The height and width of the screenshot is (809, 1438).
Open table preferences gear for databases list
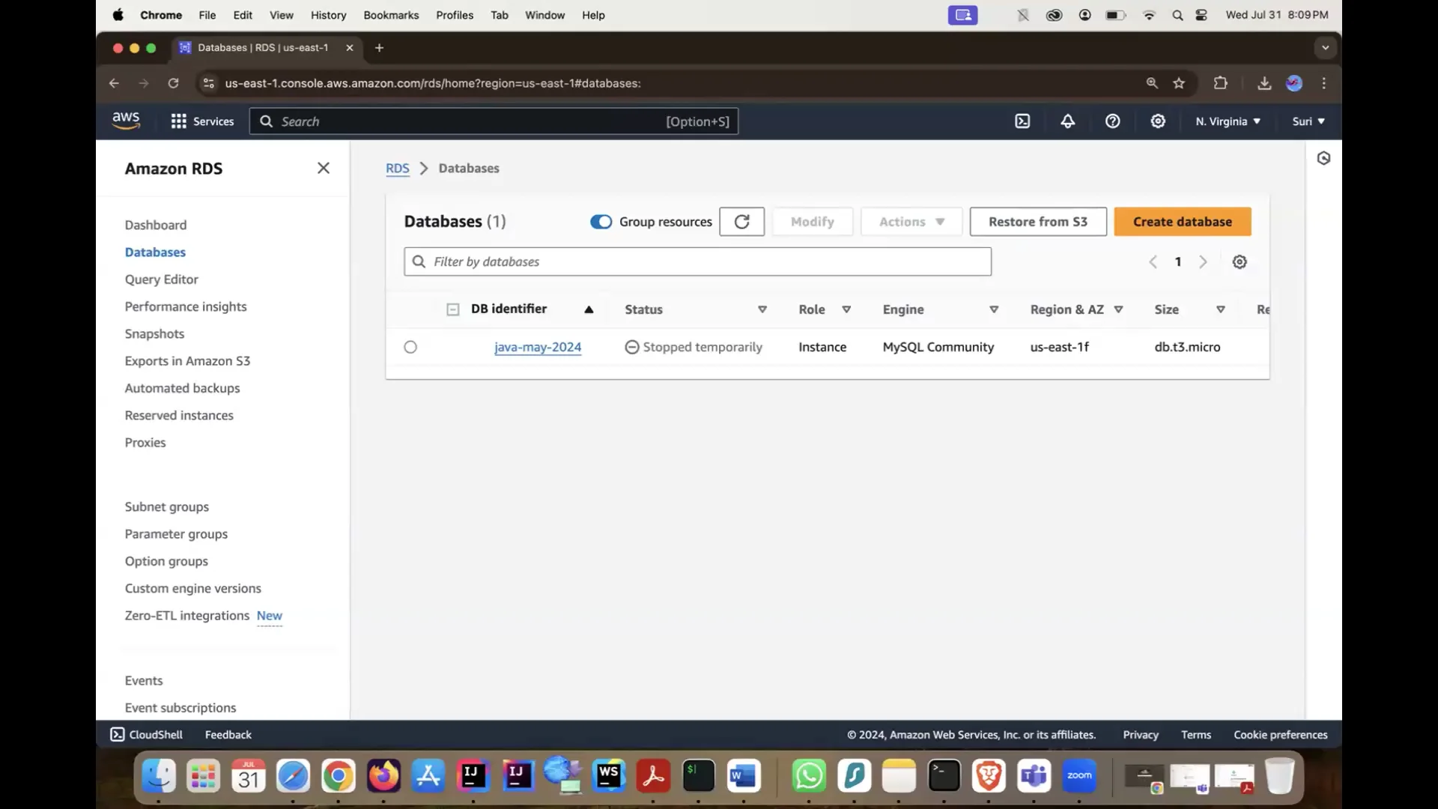coord(1239,261)
